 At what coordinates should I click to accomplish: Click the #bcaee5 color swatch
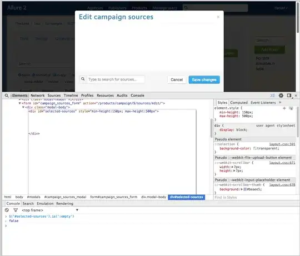click(x=245, y=189)
